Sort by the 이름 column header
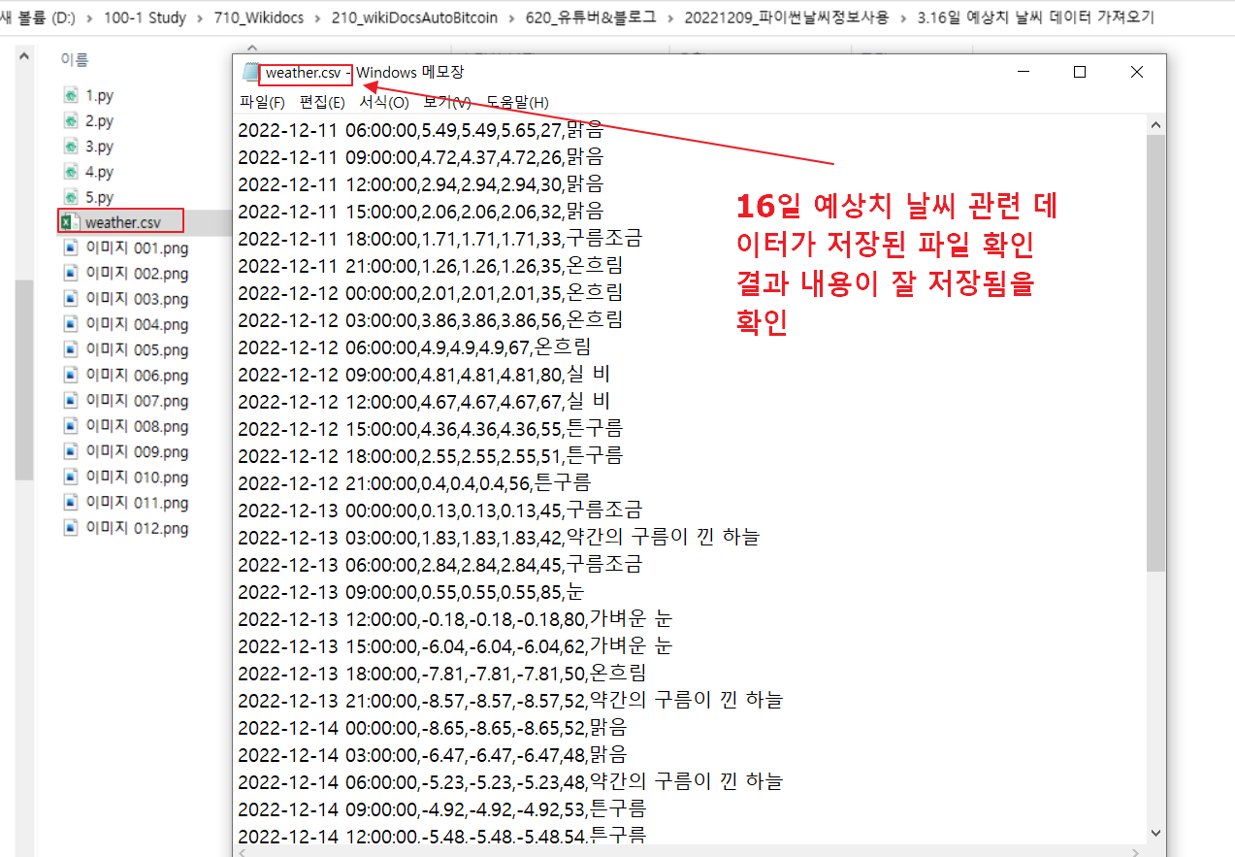Image resolution: width=1235 pixels, height=857 pixels. [75, 60]
